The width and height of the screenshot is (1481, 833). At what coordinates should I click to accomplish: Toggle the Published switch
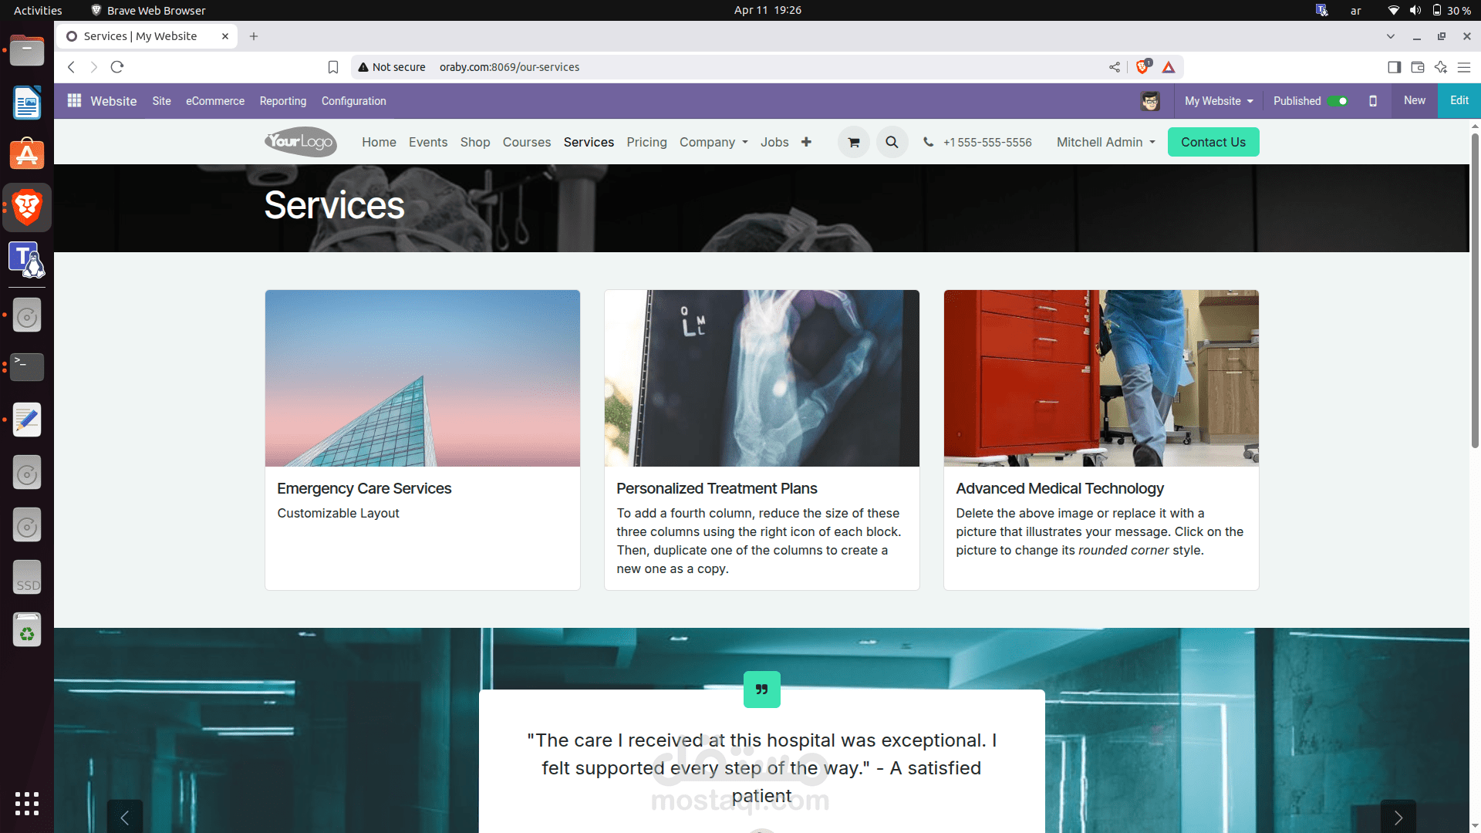pyautogui.click(x=1338, y=101)
